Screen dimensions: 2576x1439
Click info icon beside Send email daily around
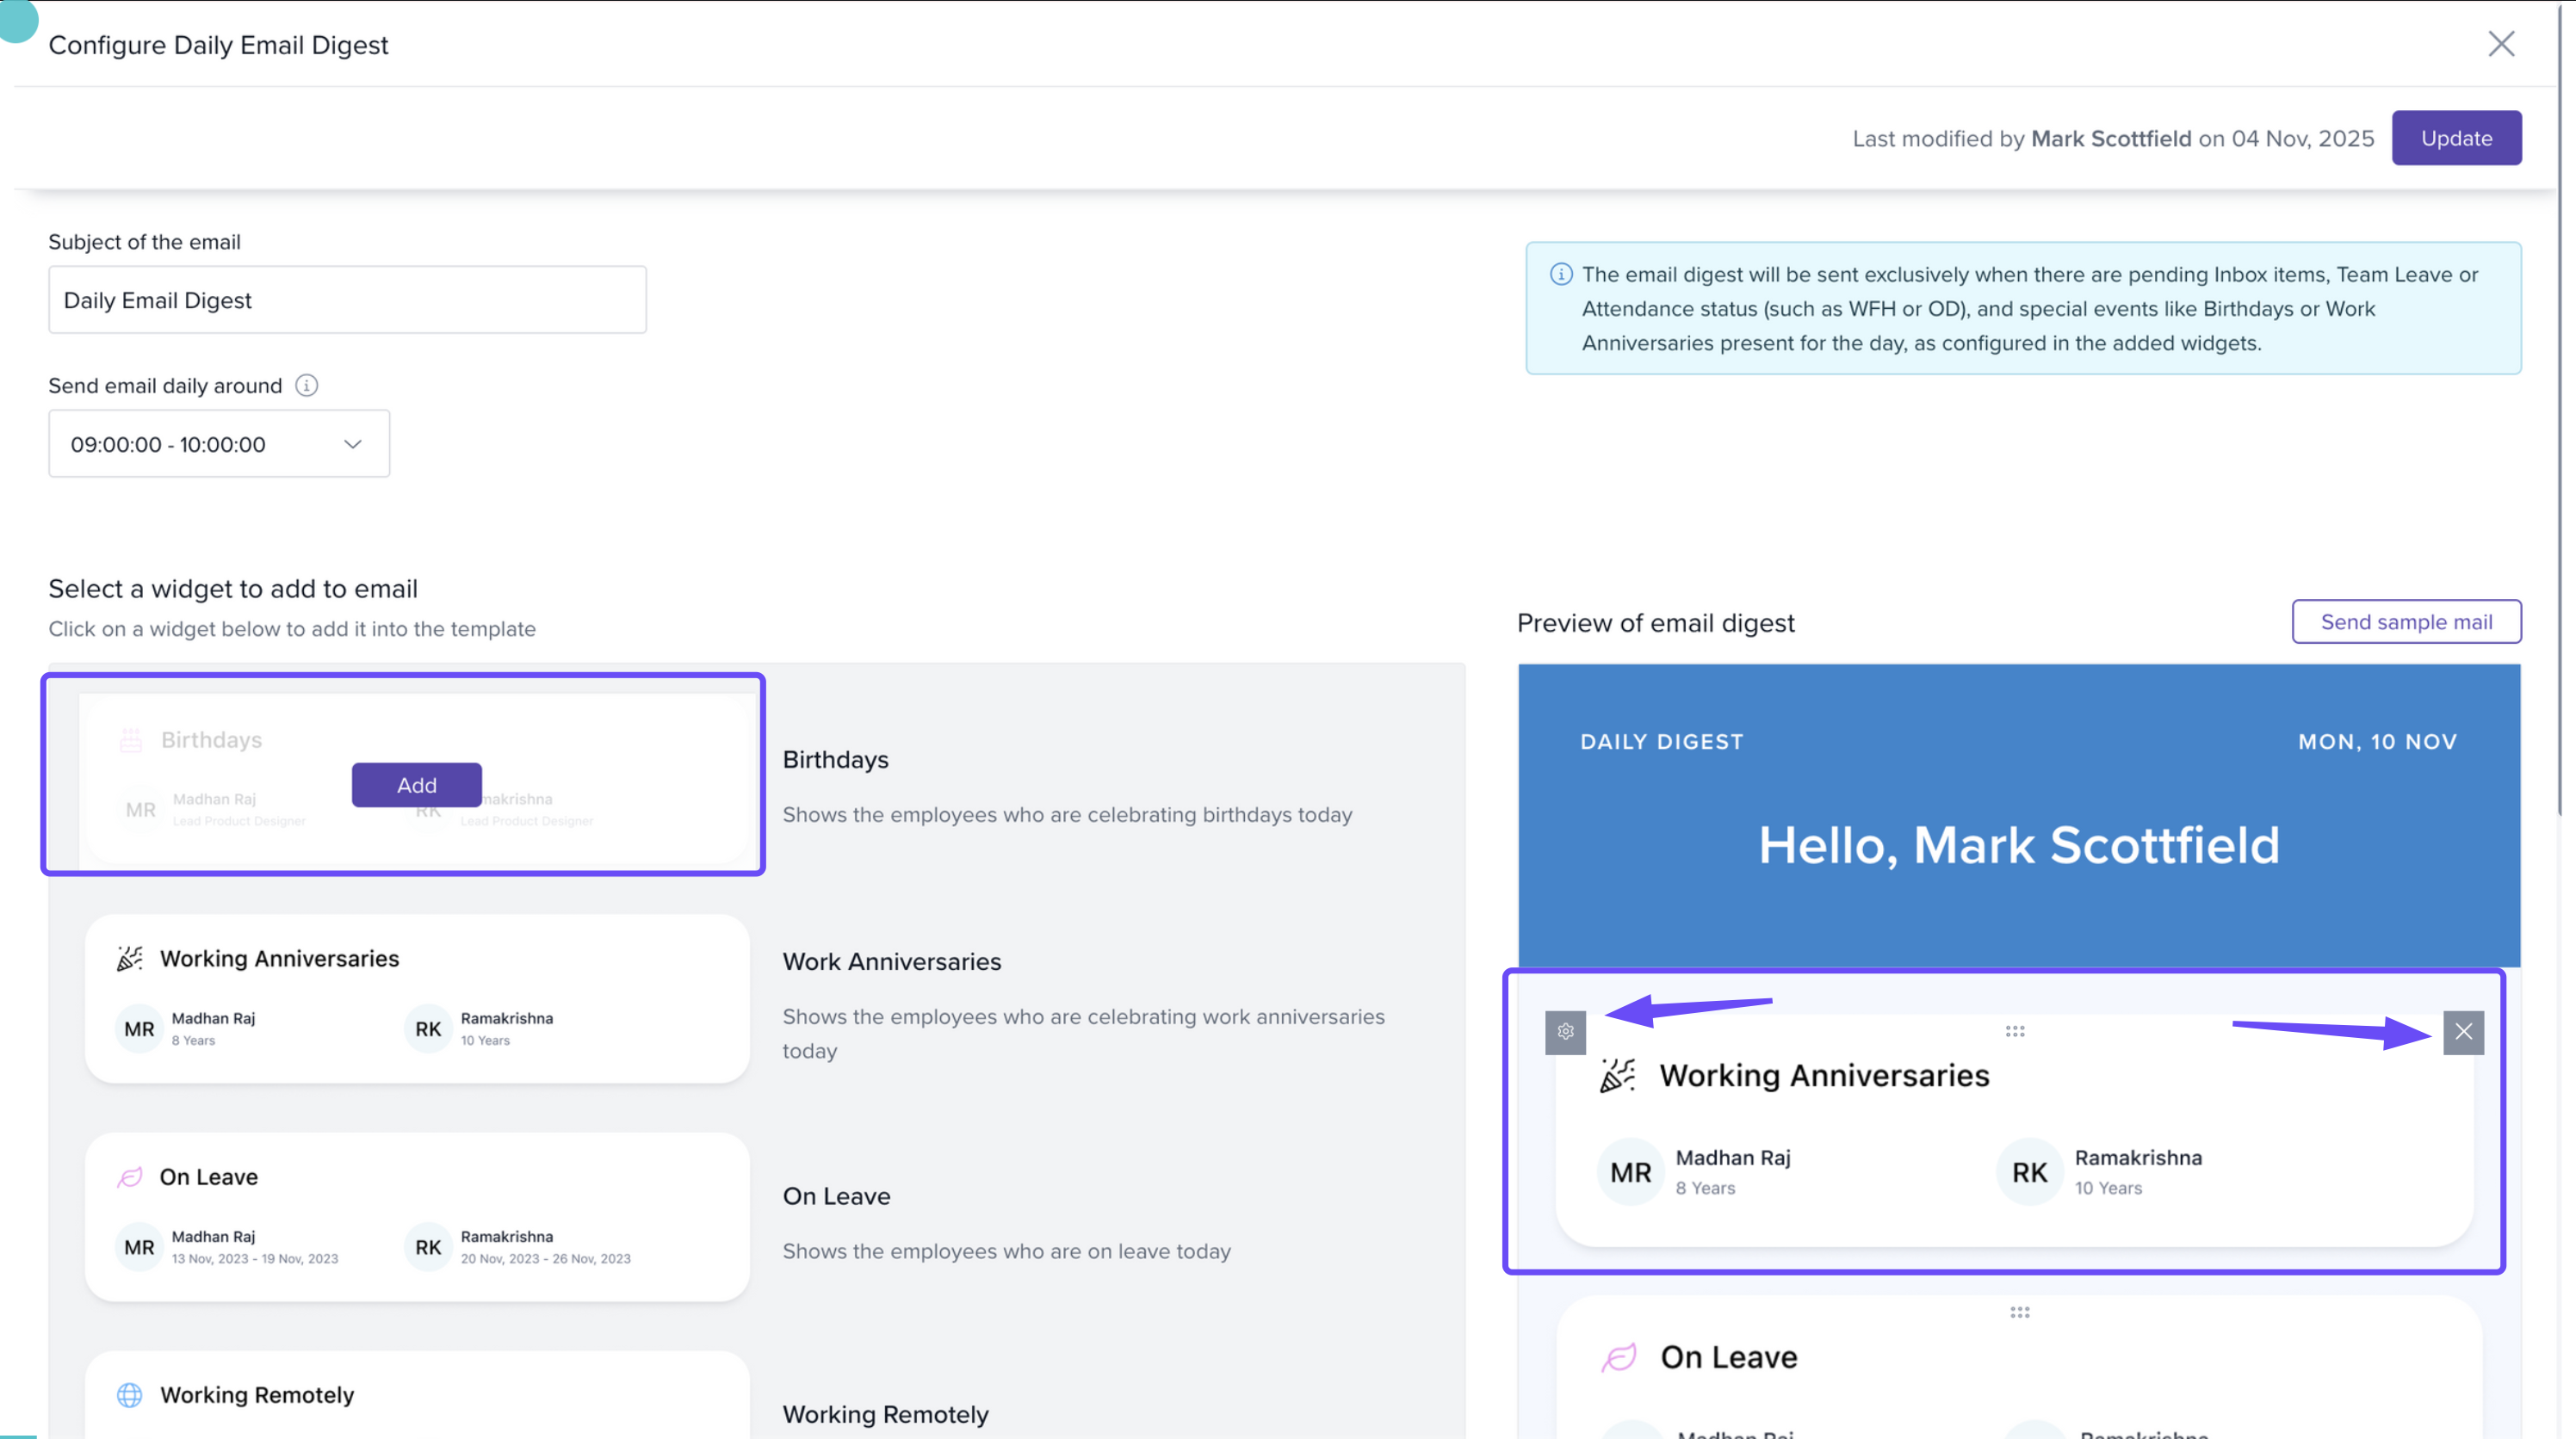[307, 386]
